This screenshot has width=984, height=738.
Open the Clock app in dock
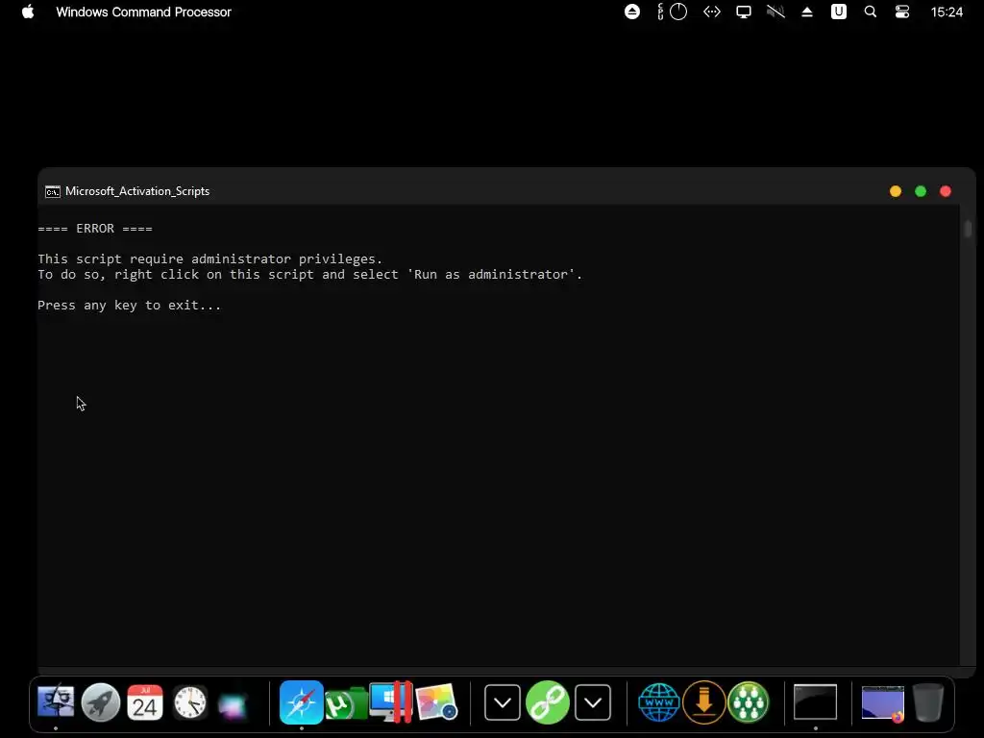click(x=190, y=702)
